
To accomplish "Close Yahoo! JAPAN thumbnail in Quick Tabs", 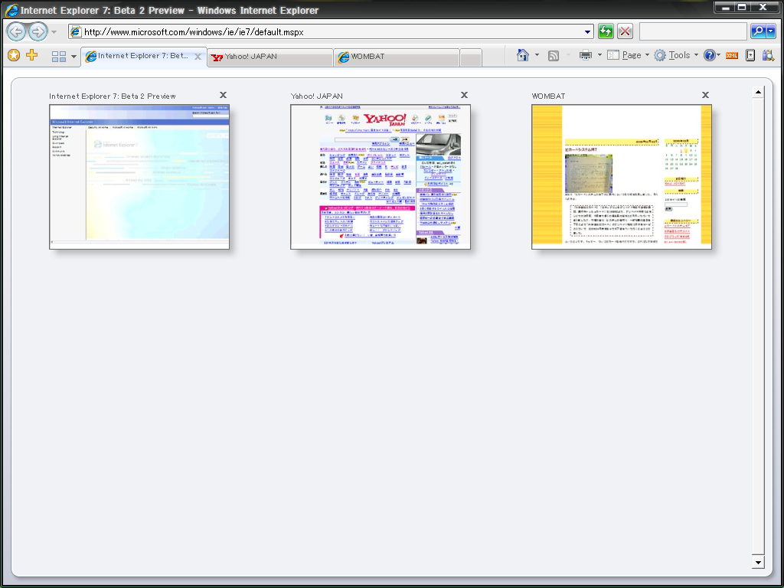I will pyautogui.click(x=465, y=95).
